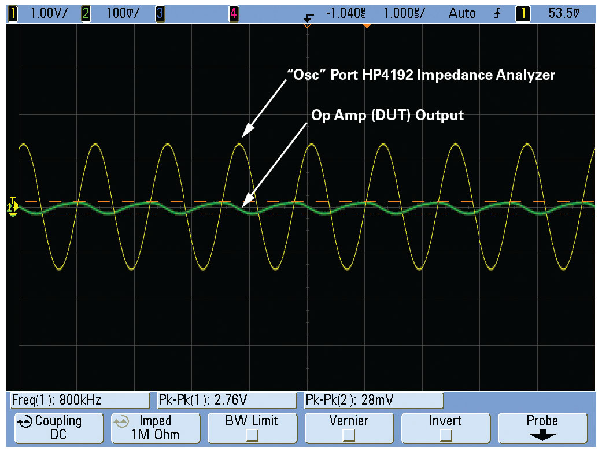Toggle the Vernier checkbox
Image resolution: width=602 pixels, height=452 pixels.
349,435
